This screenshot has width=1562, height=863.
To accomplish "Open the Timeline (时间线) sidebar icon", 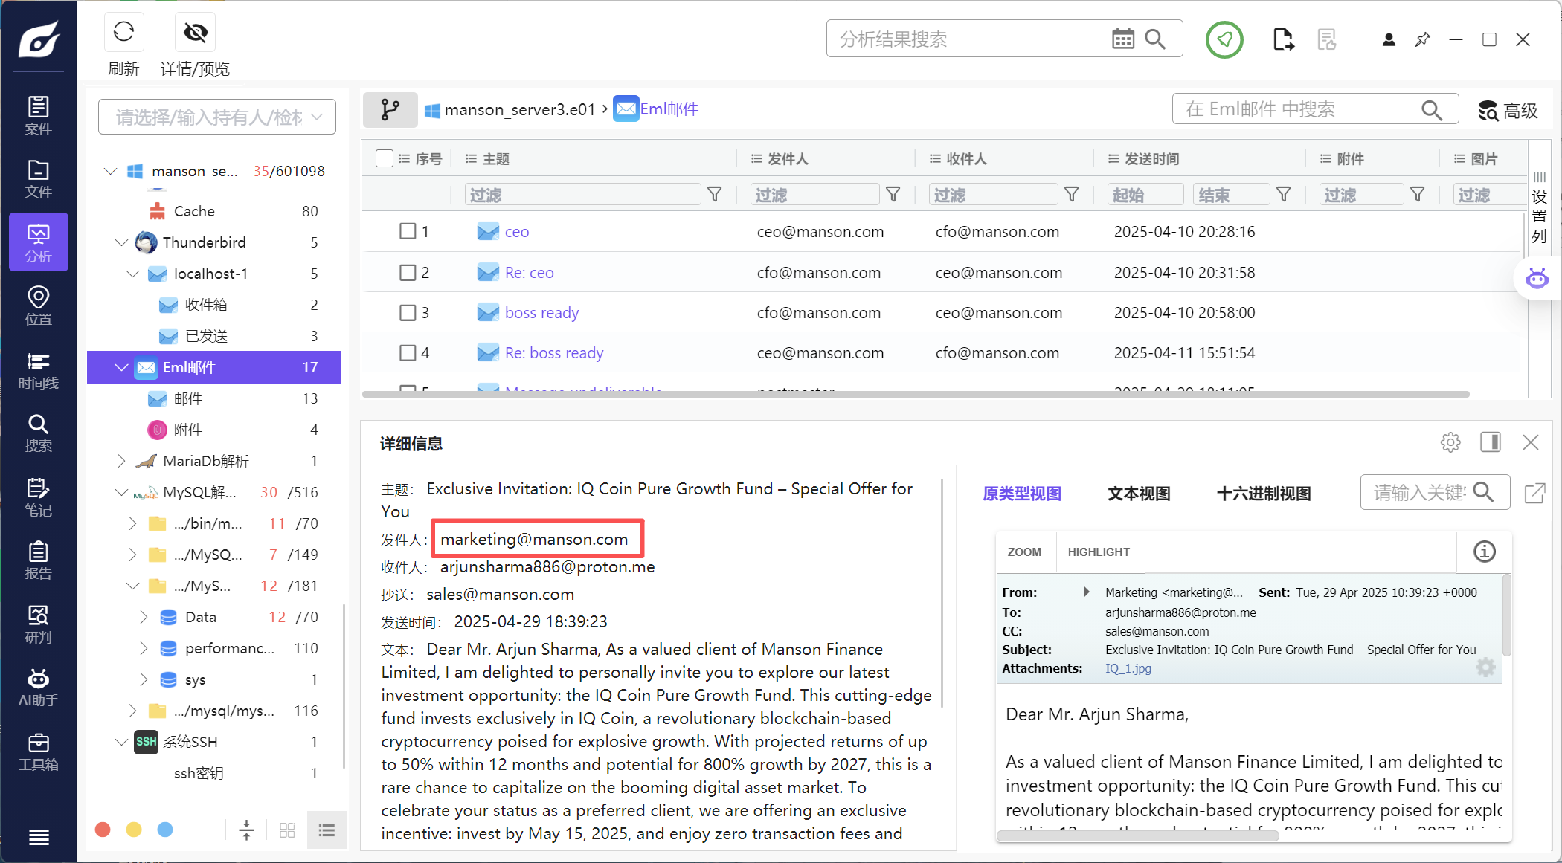I will (38, 370).
